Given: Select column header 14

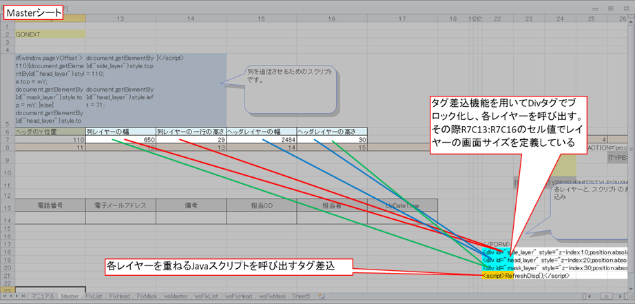Looking at the screenshot, I should [191, 18].
